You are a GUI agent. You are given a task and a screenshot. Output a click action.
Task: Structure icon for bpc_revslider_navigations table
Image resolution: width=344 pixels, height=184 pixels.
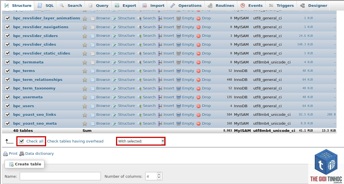(x=115, y=27)
